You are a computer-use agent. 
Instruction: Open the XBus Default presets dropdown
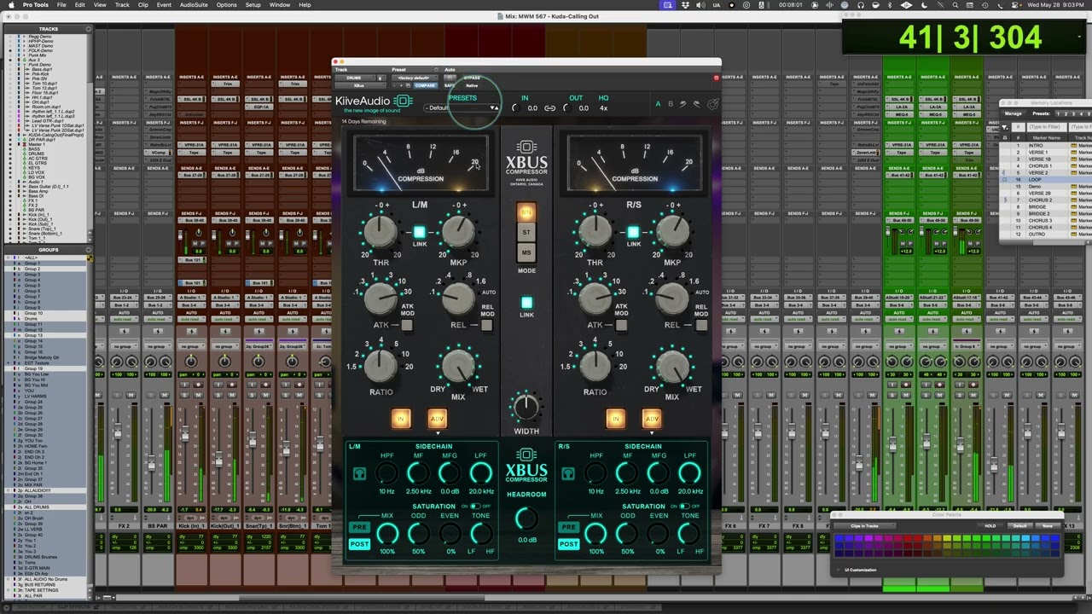coord(462,108)
